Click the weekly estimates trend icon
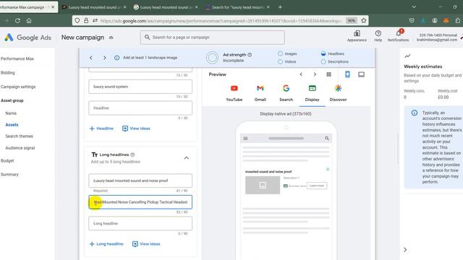 tap(407, 56)
